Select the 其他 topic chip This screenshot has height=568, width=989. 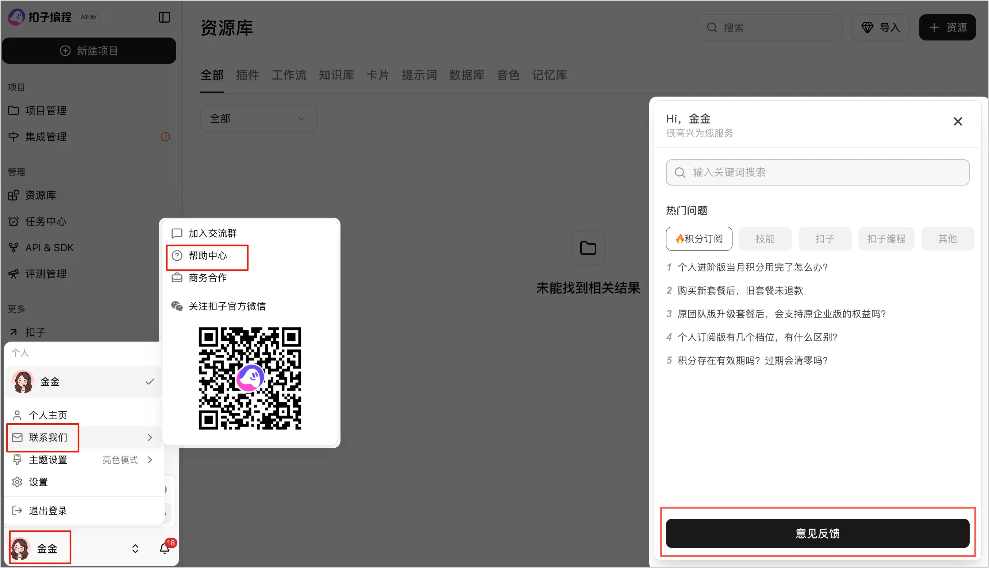(947, 238)
